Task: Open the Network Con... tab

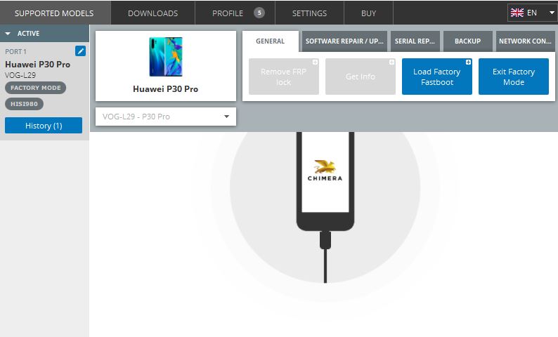Action: 525,41
